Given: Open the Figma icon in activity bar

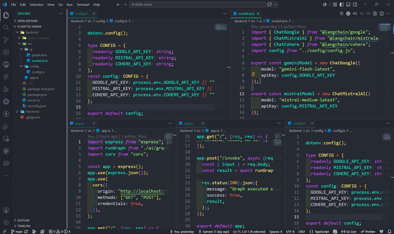Looking at the screenshot, I should [x=6, y=77].
